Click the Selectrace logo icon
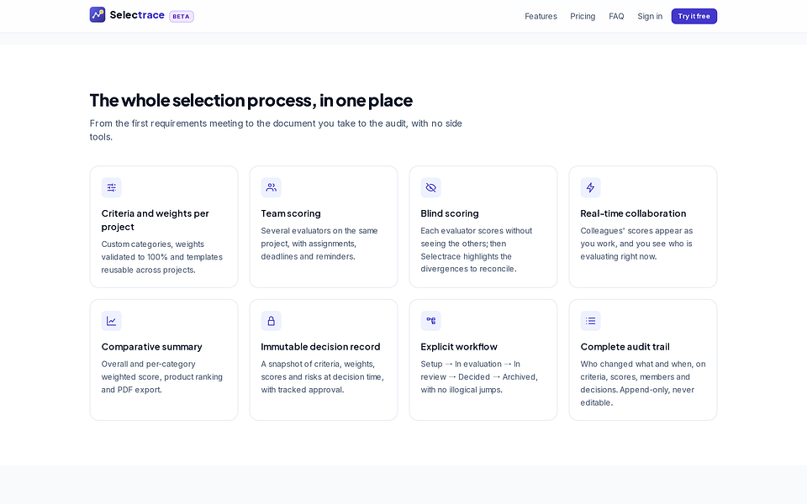The height and width of the screenshot is (504, 807). (x=98, y=15)
